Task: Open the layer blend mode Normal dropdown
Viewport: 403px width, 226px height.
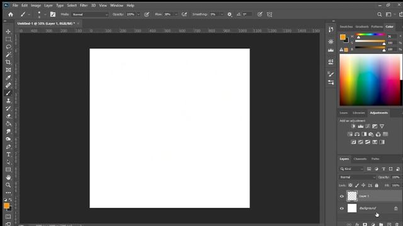Action: coord(357,177)
